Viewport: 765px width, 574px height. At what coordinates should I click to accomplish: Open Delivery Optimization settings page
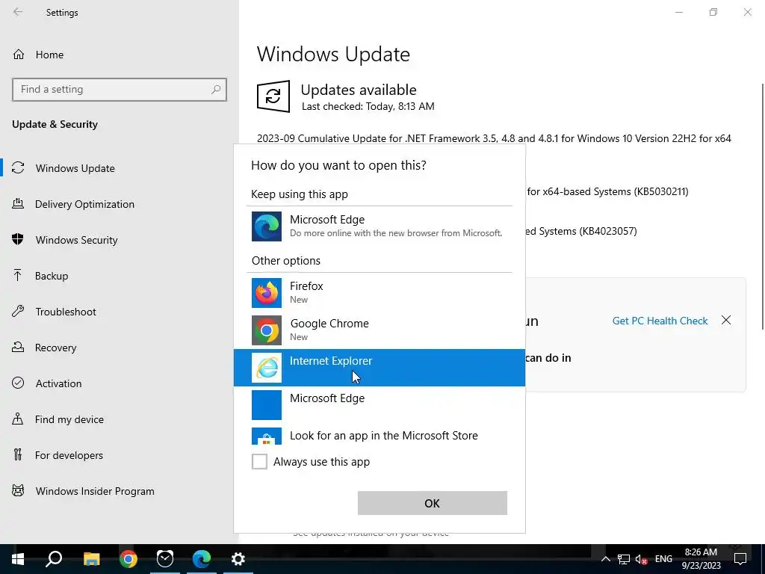[x=120, y=204]
